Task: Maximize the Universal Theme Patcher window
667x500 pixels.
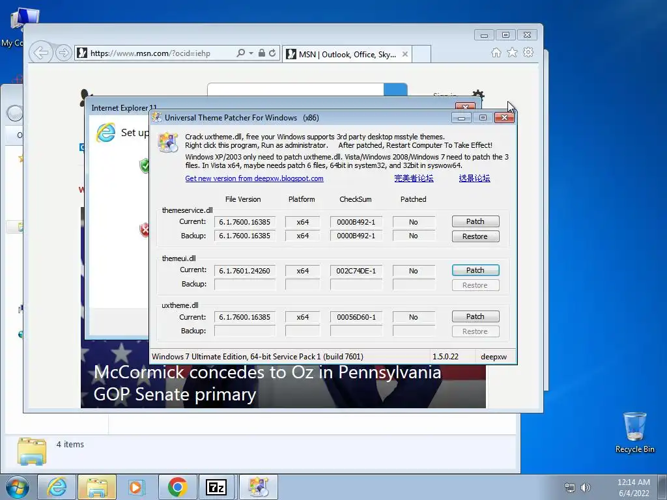Action: click(483, 117)
